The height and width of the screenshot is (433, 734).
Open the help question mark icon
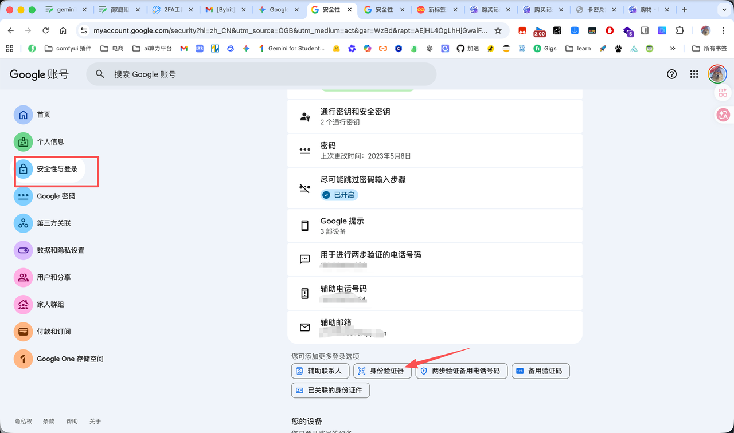coord(671,74)
